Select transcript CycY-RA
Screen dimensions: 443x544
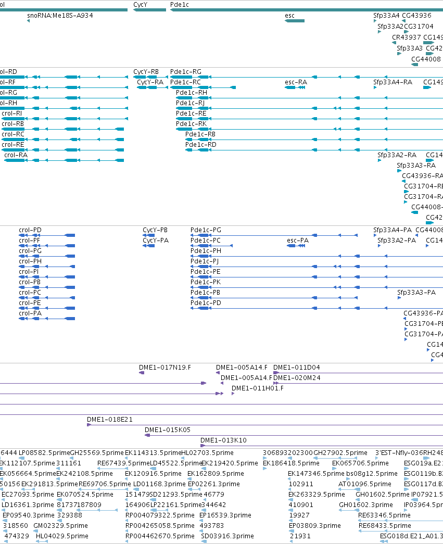click(150, 82)
